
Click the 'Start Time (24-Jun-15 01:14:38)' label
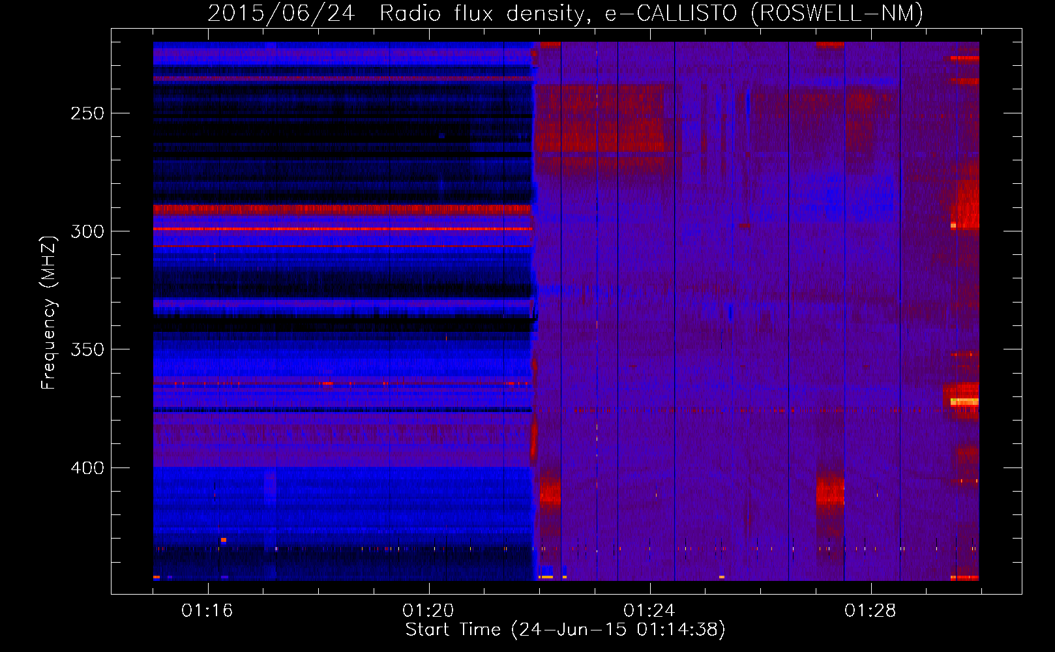tap(565, 630)
